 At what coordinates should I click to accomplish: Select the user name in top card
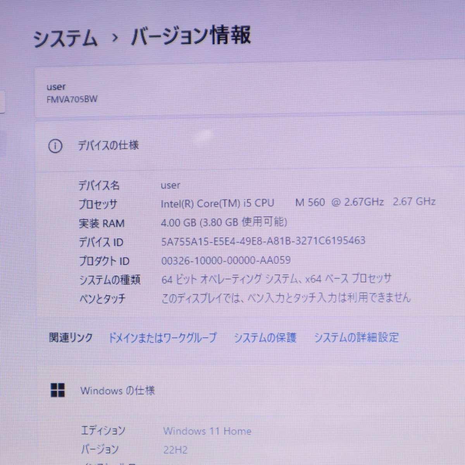[56, 87]
